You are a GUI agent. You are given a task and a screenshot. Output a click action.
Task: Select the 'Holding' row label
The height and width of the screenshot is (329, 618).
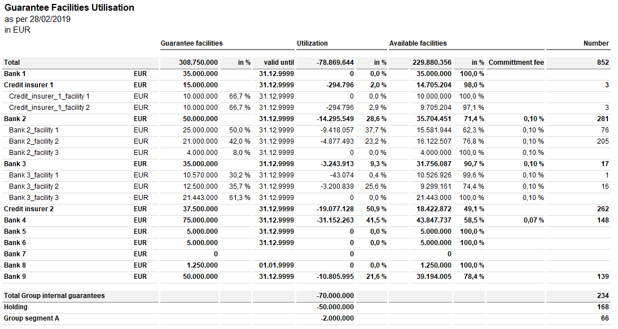[x=15, y=307]
